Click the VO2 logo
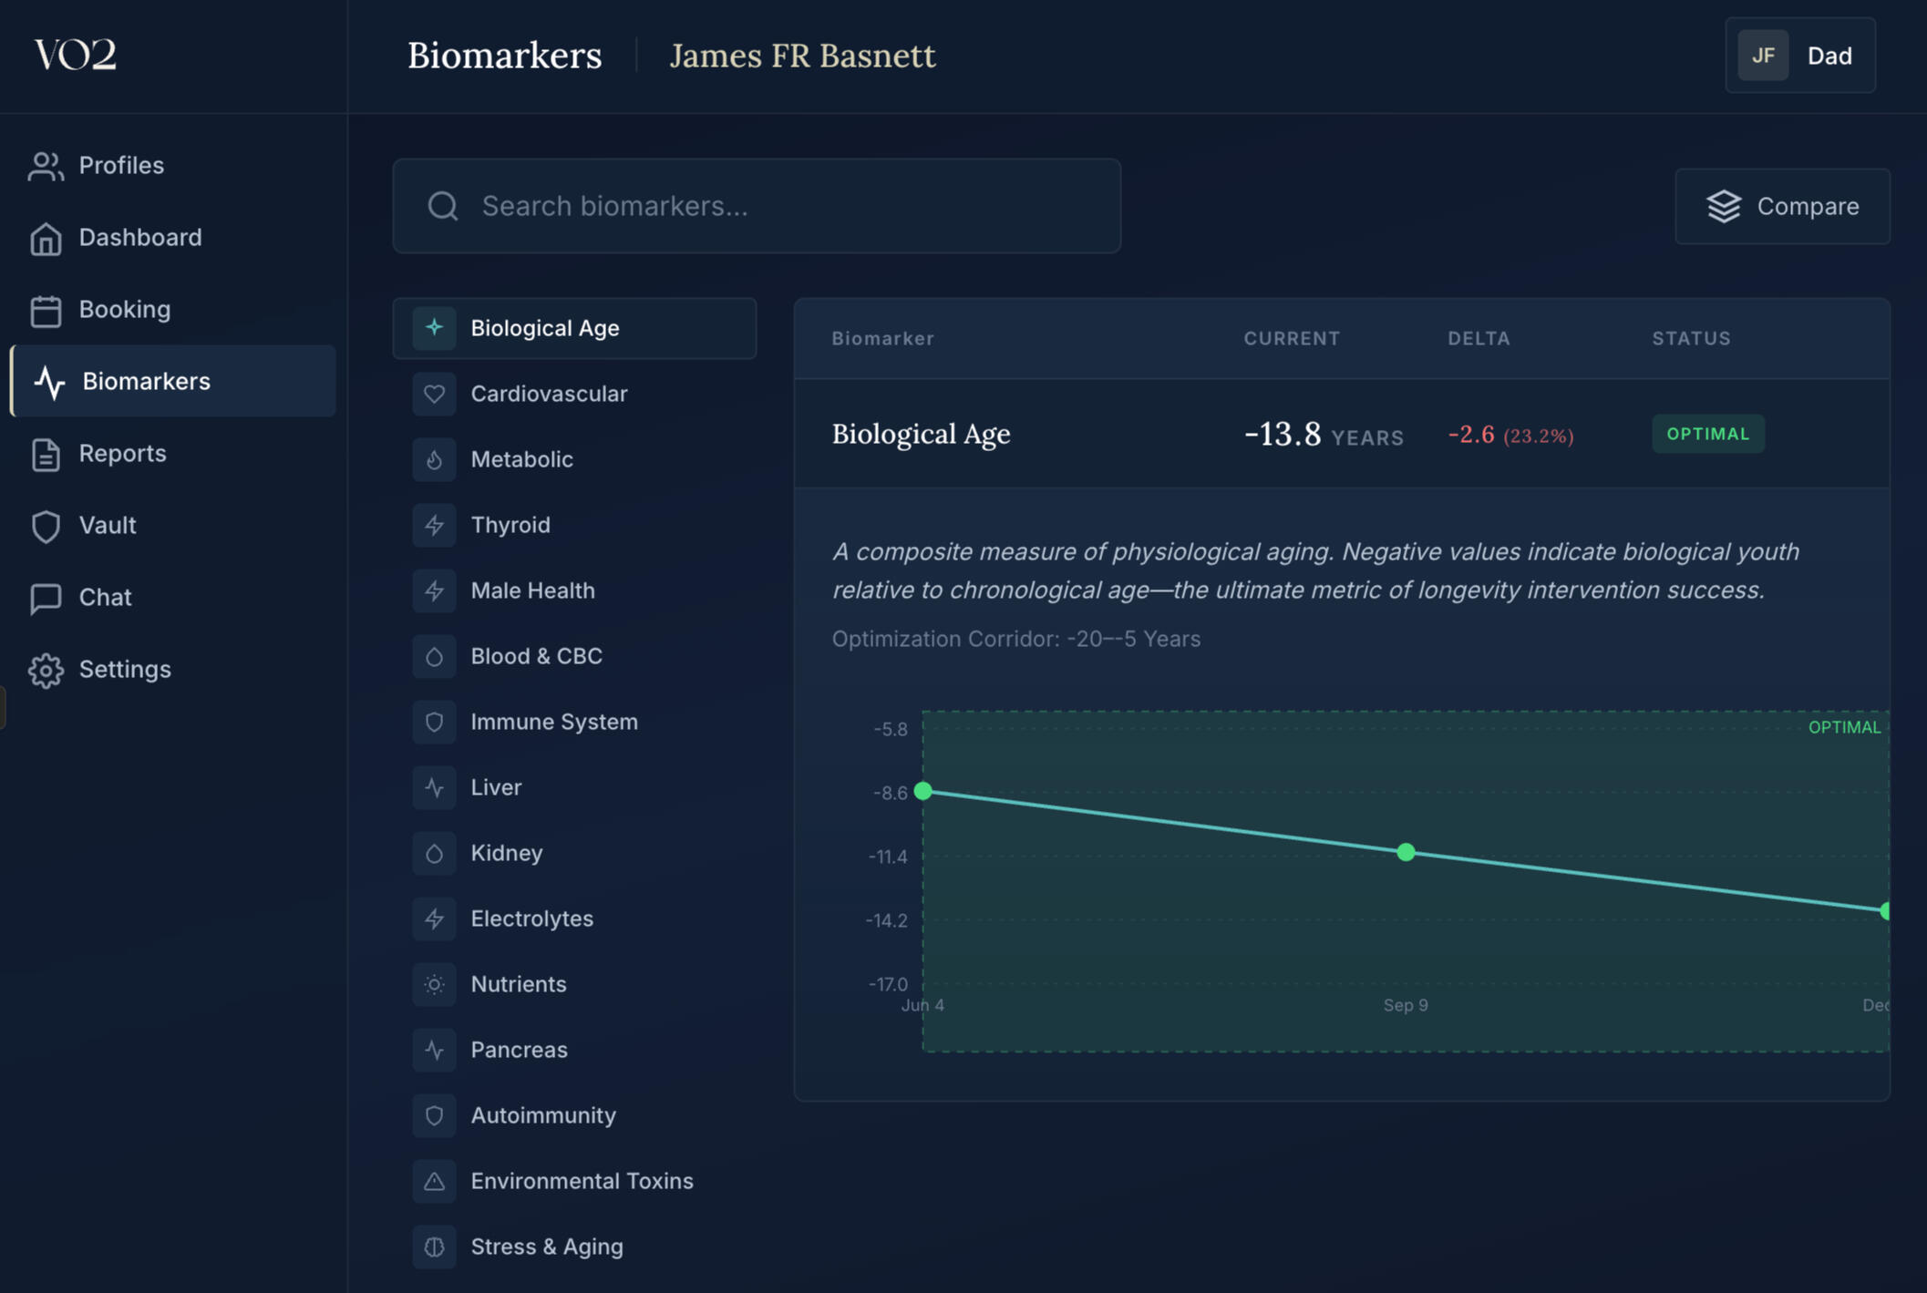The image size is (1927, 1293). [x=76, y=55]
